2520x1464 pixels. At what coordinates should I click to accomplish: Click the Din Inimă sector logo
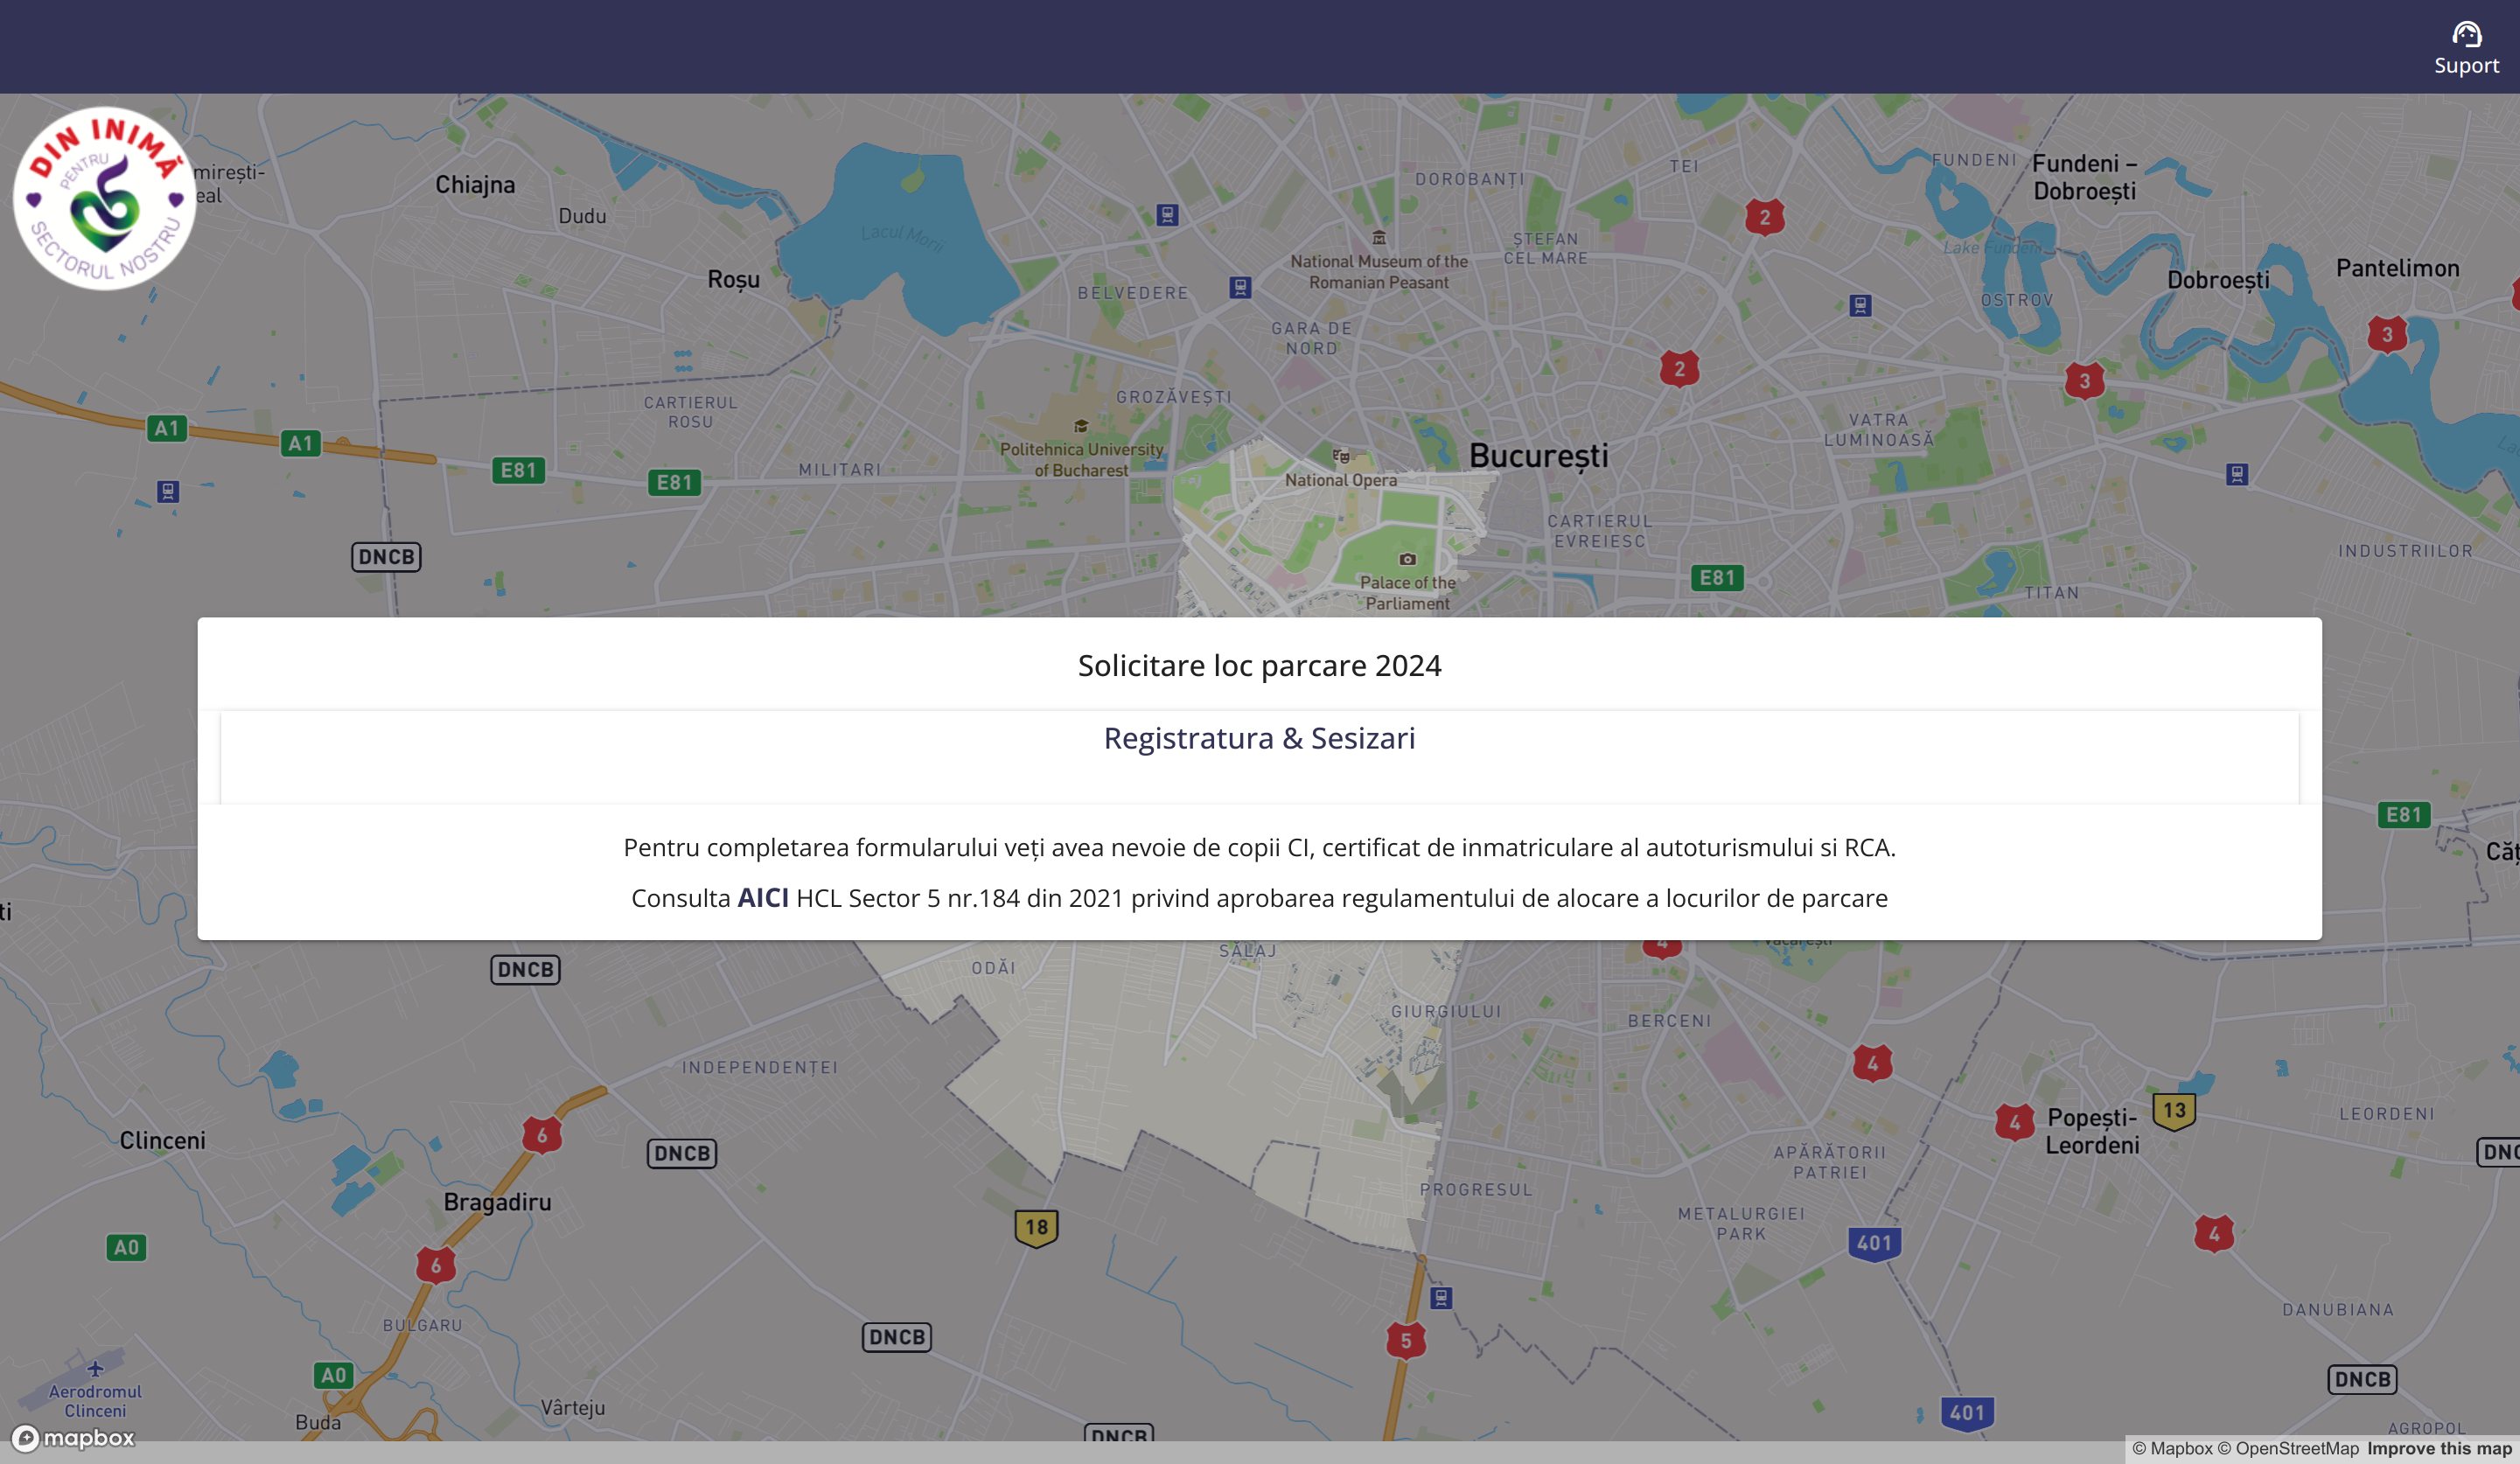coord(105,199)
